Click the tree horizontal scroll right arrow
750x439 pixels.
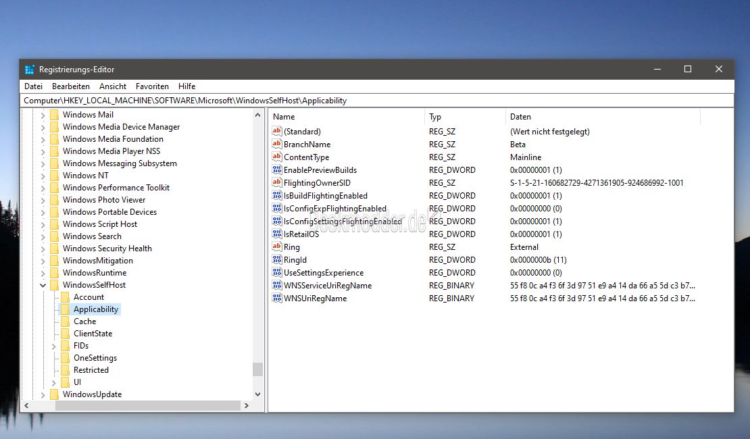point(247,405)
